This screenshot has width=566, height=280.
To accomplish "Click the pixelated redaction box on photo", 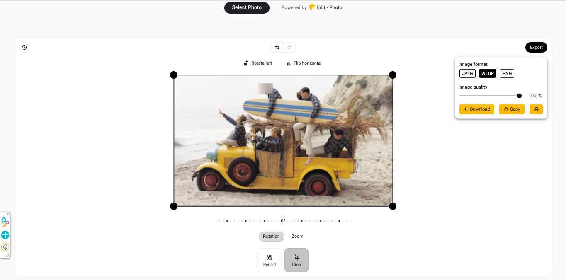I will point(265,88).
